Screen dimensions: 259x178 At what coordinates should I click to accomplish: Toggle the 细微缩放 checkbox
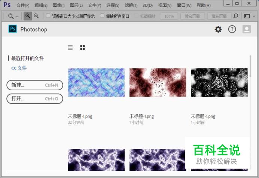[136, 16]
